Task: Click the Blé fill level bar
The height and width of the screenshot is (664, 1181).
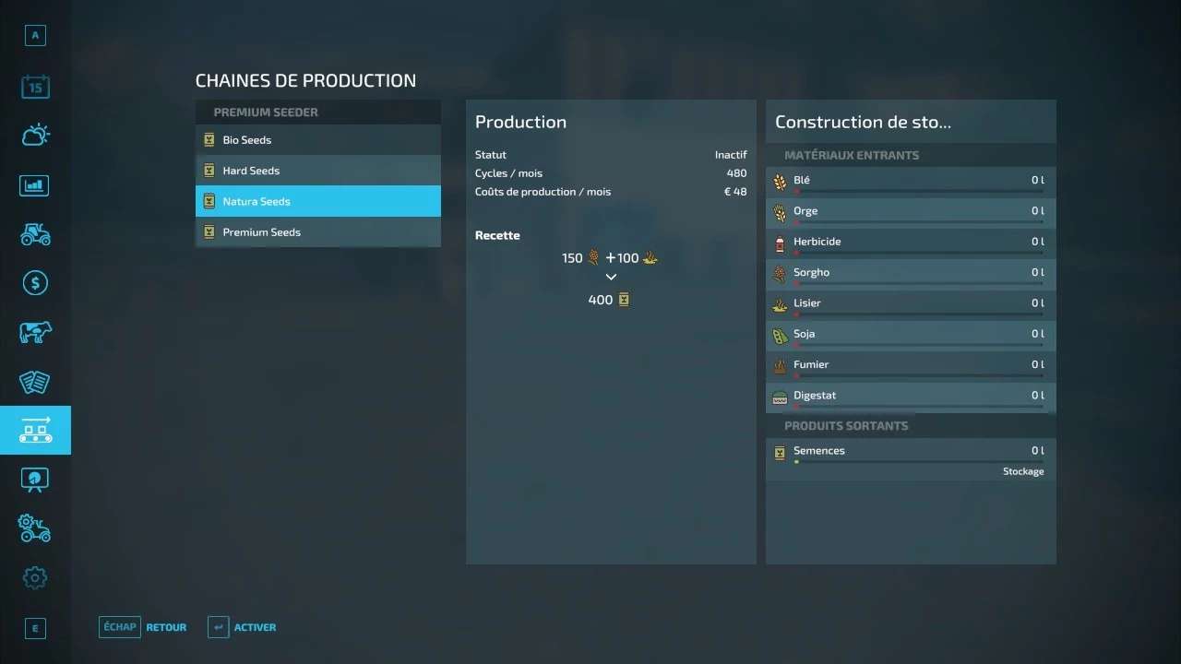Action: 918,192
